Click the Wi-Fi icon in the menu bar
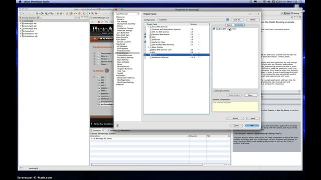Image resolution: width=321 pixels, height=180 pixels. 264,1
